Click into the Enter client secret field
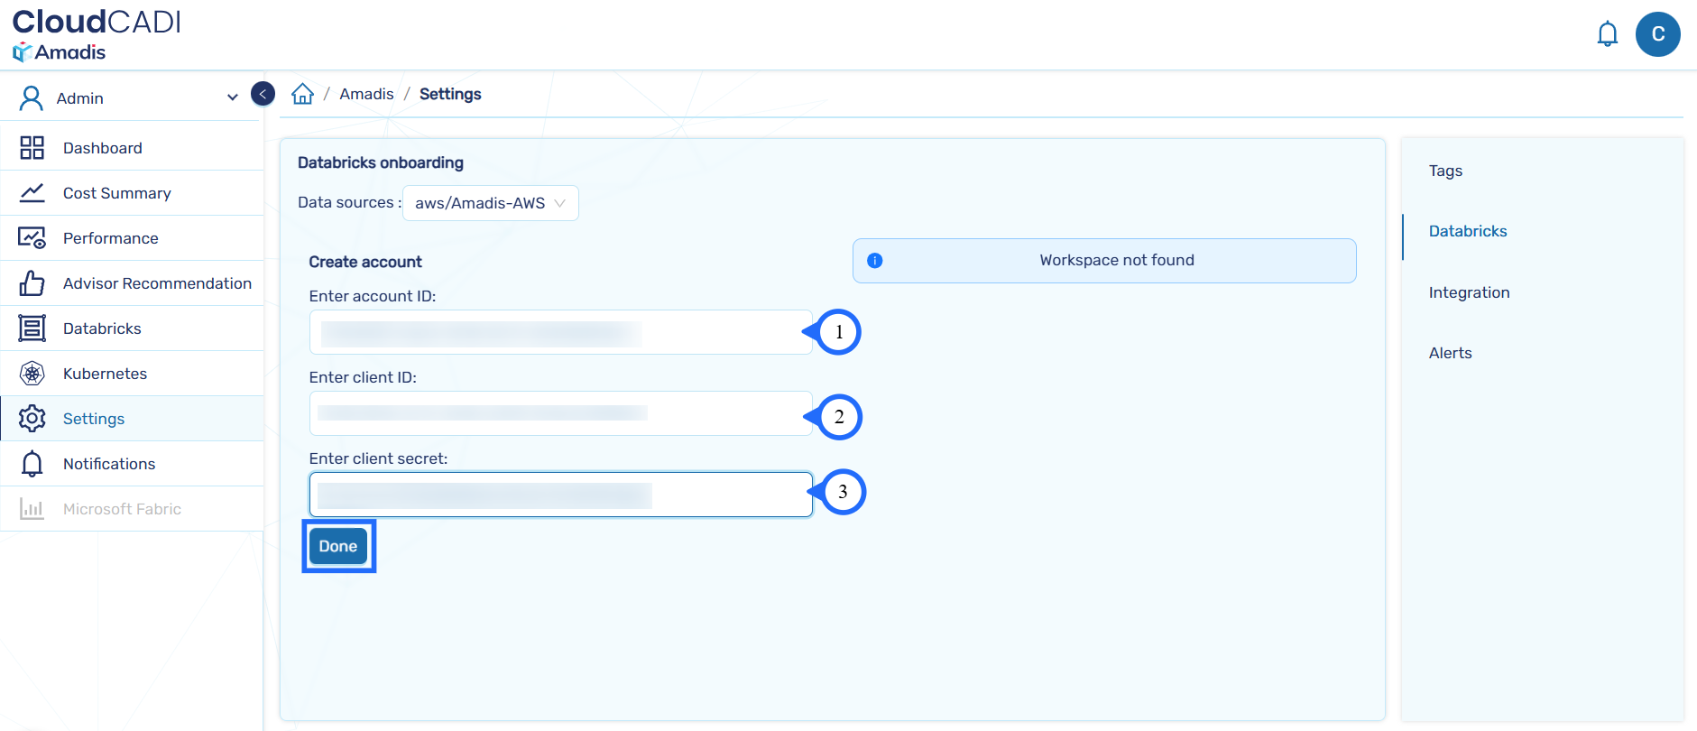1697x731 pixels. tap(559, 495)
